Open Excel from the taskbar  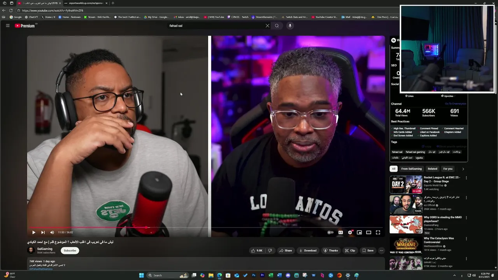pyautogui.click(x=271, y=275)
